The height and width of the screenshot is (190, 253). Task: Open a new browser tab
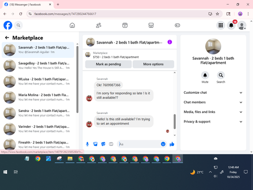pyautogui.click(x=58, y=5)
